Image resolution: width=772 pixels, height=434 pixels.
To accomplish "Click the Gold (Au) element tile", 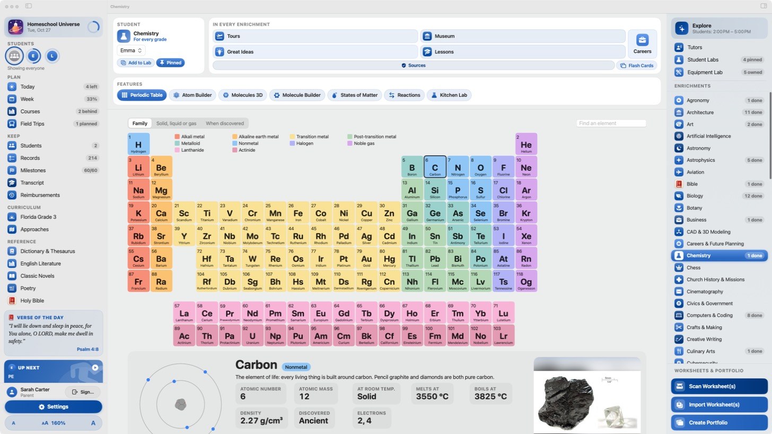I will [366, 258].
